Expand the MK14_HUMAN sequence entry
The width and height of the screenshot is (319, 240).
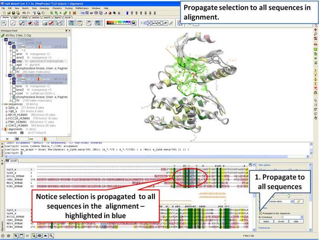(7, 115)
